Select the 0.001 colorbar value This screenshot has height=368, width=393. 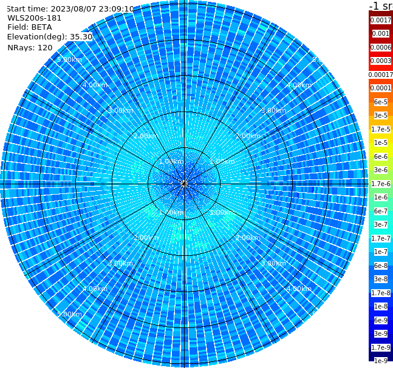pos(380,33)
